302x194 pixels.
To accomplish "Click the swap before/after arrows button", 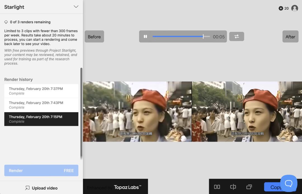I will pyautogui.click(x=237, y=37).
